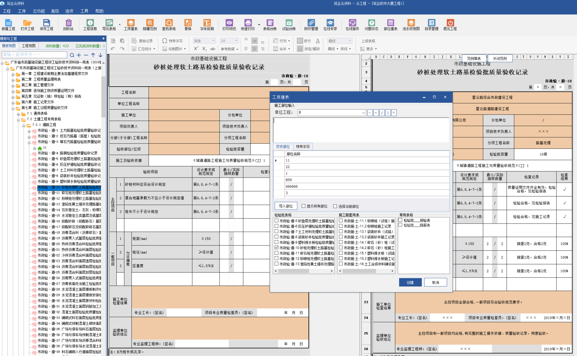Image resolution: width=577 pixels, height=356 pixels.
Task: Open 打印预览 (Print Preview)
Action: coord(229,23)
